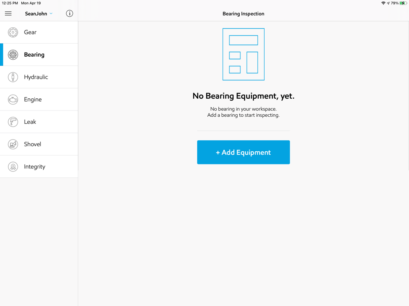409x306 pixels.
Task: Click the 12:25 PM clock
Action: 10,3
